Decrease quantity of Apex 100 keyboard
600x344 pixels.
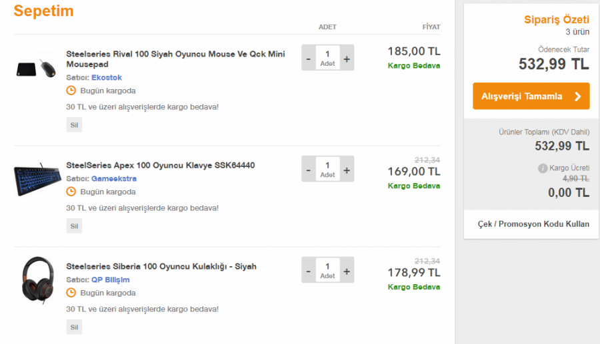click(308, 169)
